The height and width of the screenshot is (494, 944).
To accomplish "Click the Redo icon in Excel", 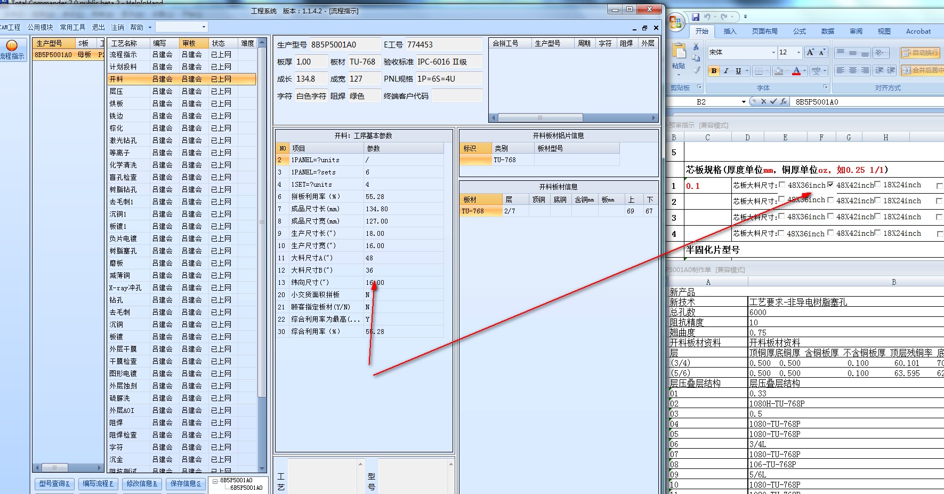I will tap(724, 17).
